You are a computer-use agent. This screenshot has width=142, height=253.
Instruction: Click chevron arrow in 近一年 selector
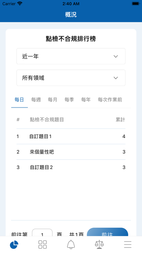pyautogui.click(x=116, y=56)
